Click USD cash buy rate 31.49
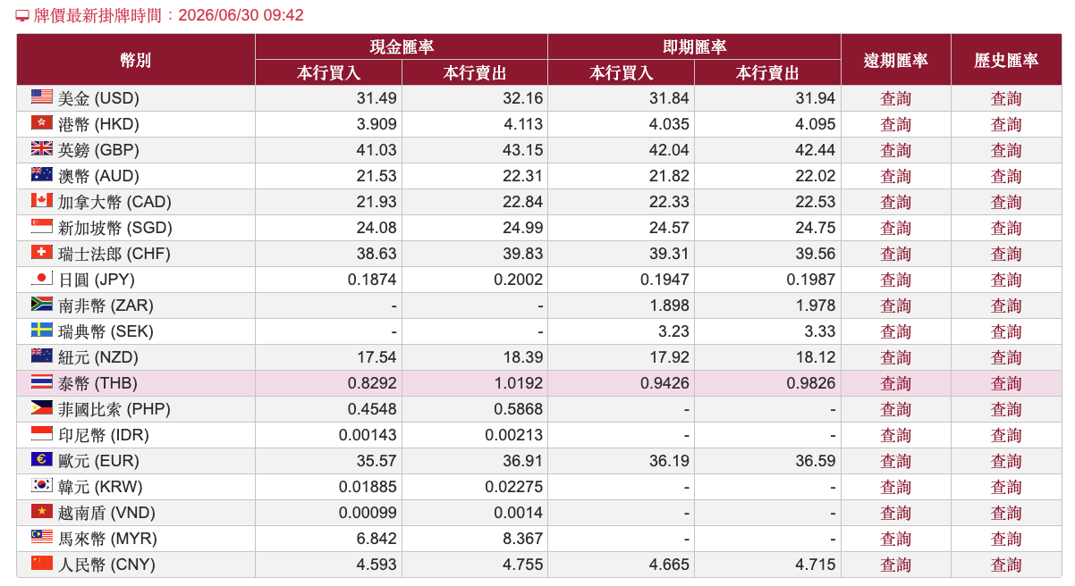Screen dimensions: 1075x586 377,98
